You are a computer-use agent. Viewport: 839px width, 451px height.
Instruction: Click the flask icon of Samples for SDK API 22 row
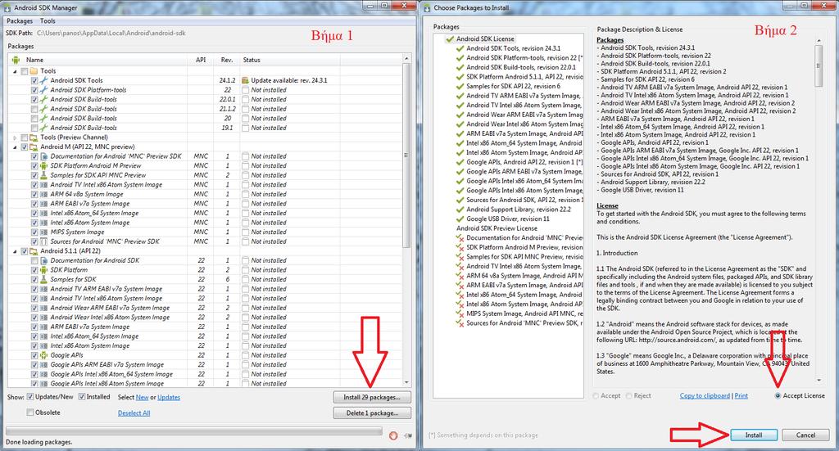pyautogui.click(x=44, y=279)
